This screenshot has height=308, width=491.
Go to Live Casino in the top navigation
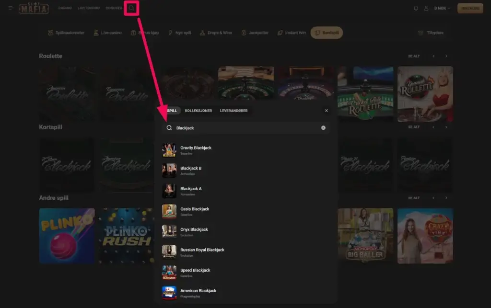(89, 8)
